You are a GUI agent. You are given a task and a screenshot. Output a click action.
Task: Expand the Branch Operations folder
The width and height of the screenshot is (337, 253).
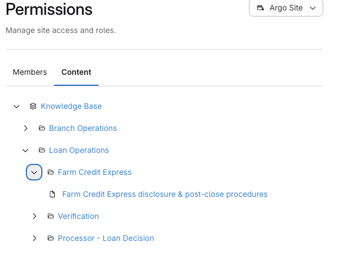tap(25, 128)
